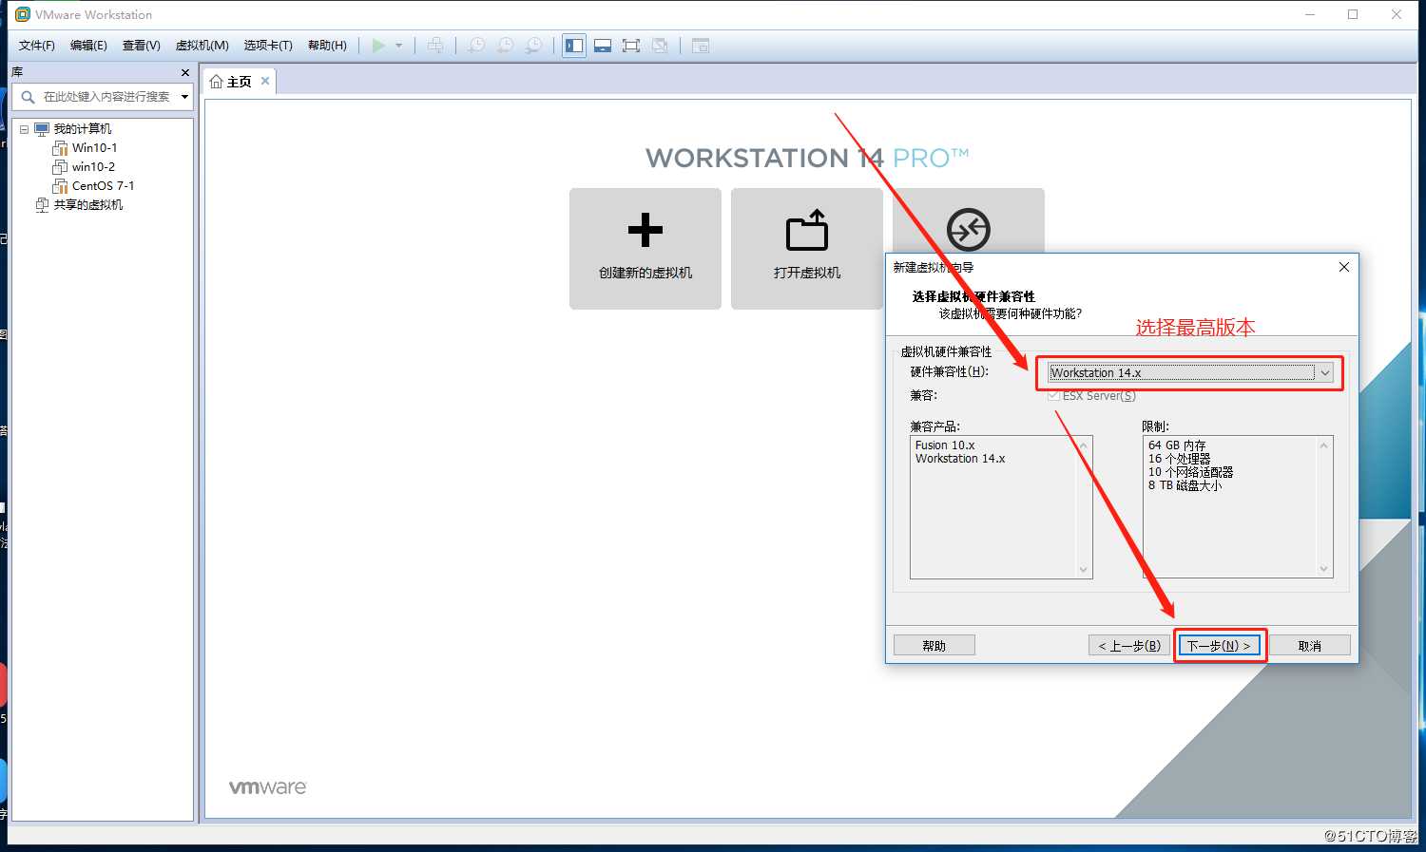Viewport: 1426px width, 852px height.
Task: Select Workstation 14.x in compatible products list
Action: tap(960, 459)
